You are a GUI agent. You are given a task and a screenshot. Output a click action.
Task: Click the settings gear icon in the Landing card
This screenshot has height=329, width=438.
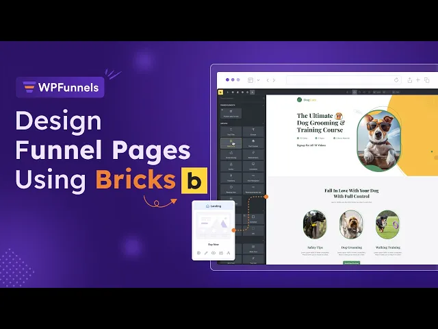coord(198,253)
